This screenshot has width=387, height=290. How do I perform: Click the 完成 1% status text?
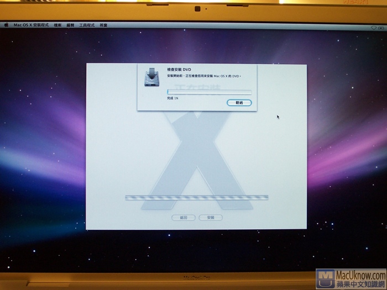coord(172,98)
